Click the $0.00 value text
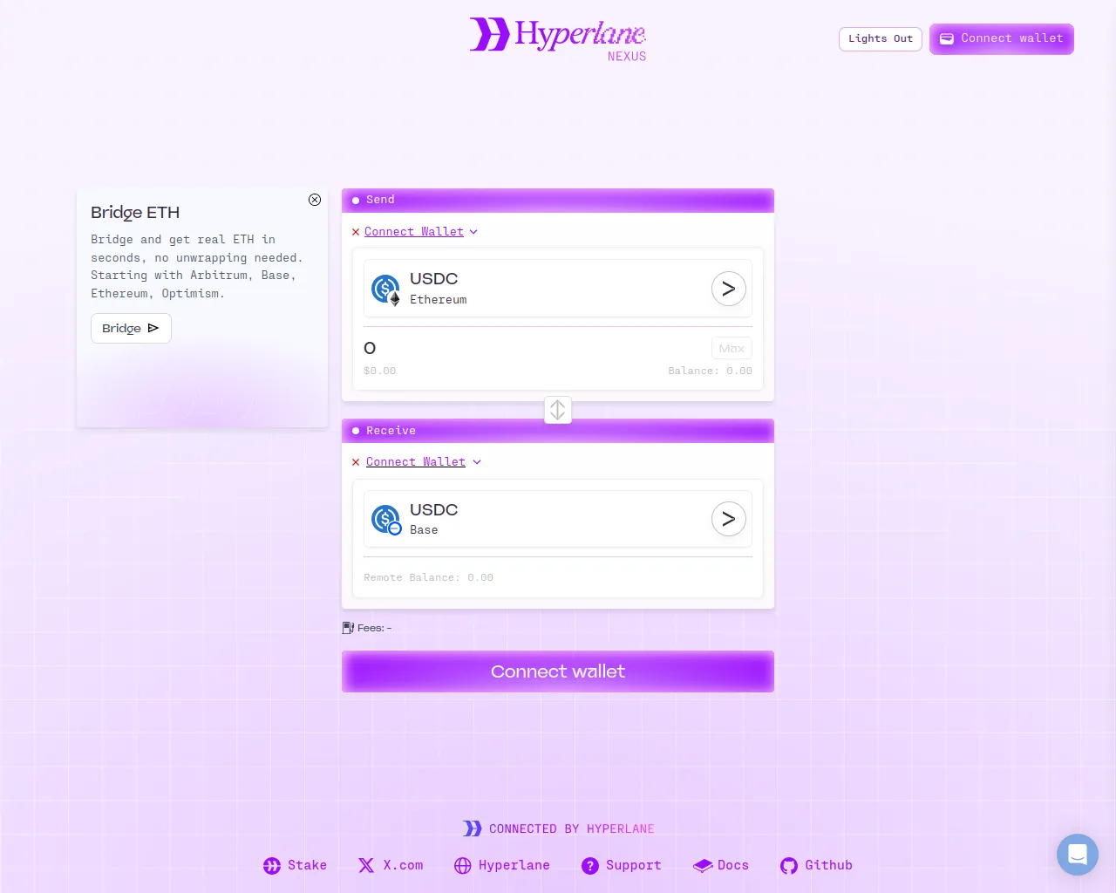 click(x=379, y=371)
